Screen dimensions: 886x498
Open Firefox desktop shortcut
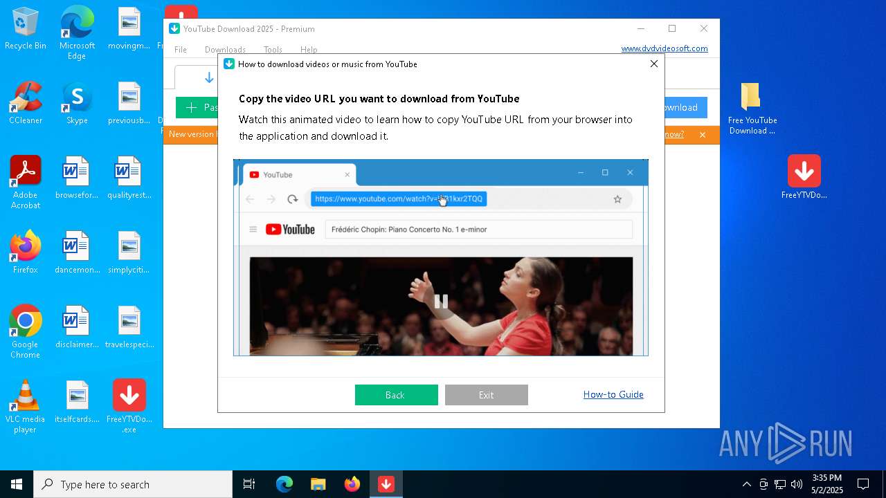(26, 253)
